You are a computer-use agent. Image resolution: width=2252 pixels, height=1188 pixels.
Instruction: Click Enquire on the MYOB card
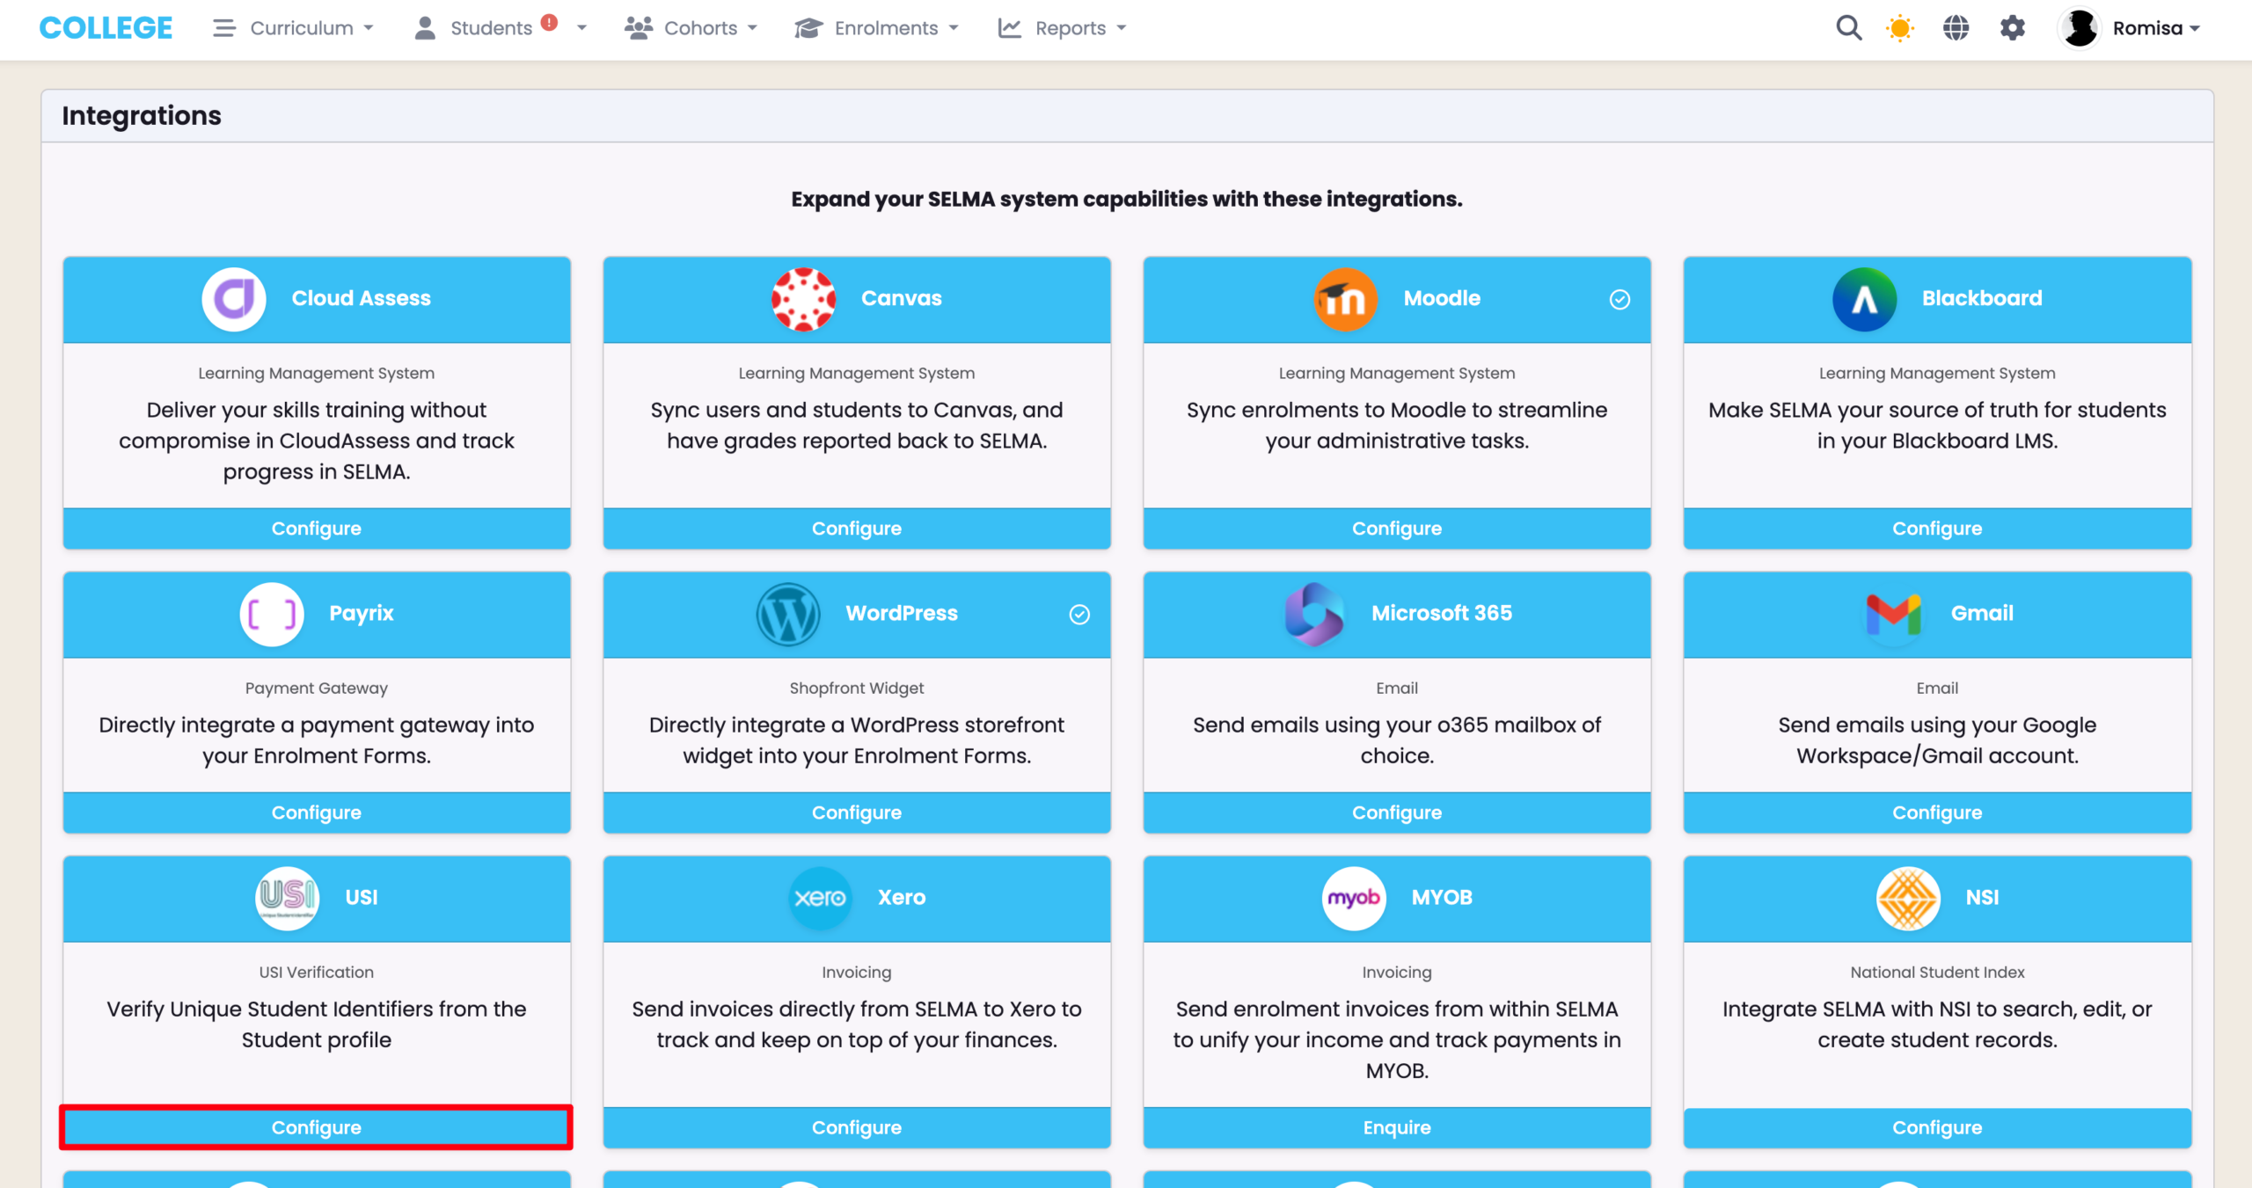pos(1396,1127)
